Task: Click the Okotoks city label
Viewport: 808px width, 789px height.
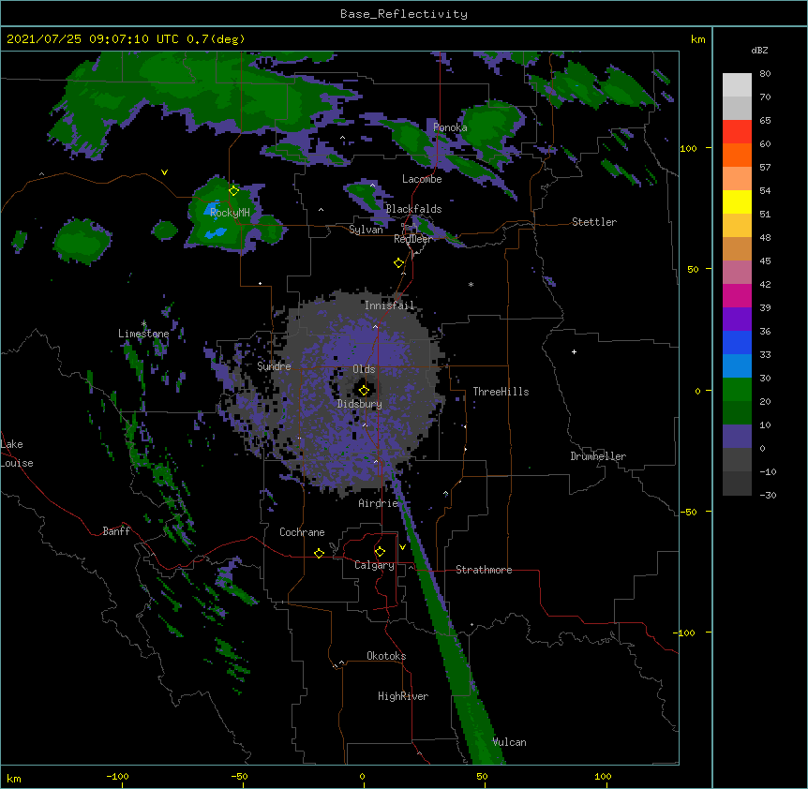Action: (x=386, y=656)
